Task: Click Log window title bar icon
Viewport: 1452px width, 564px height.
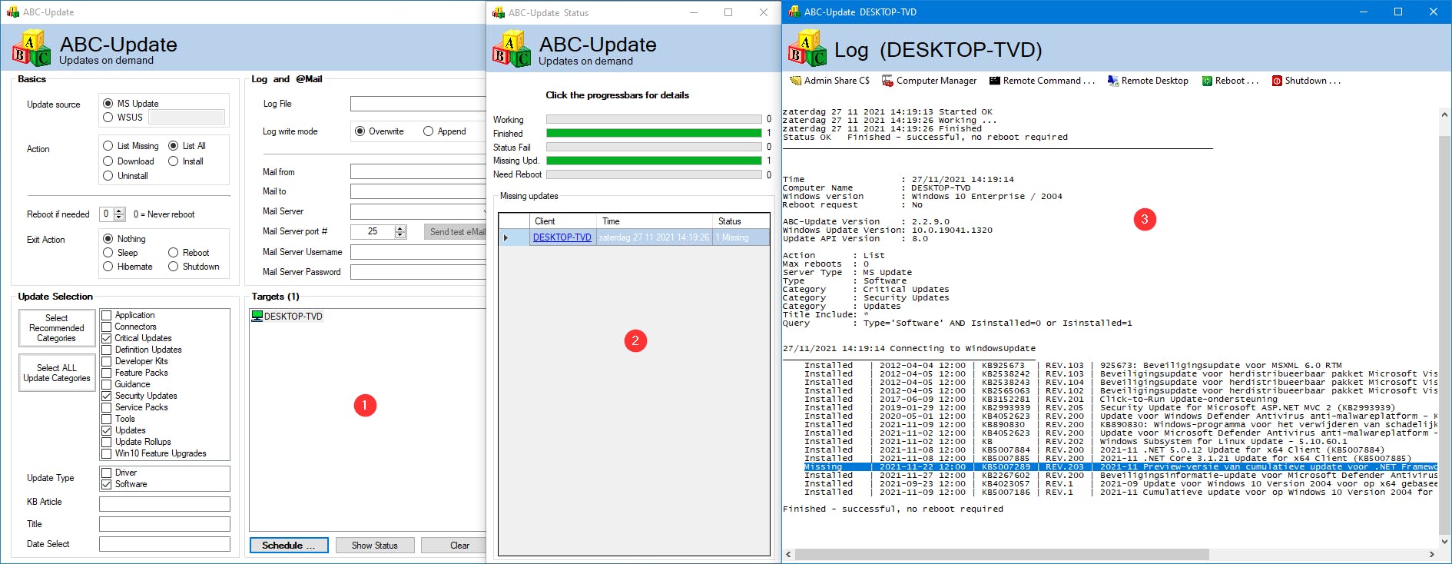Action: tap(794, 12)
